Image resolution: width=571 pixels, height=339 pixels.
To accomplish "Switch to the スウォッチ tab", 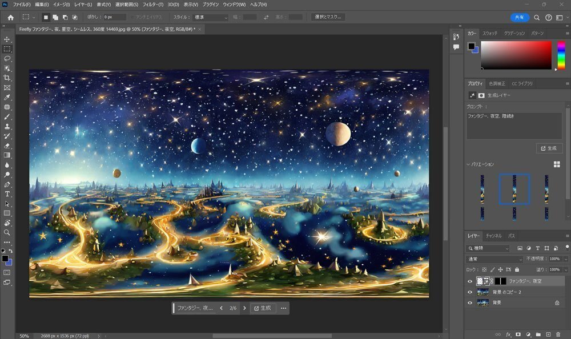I will coord(490,33).
